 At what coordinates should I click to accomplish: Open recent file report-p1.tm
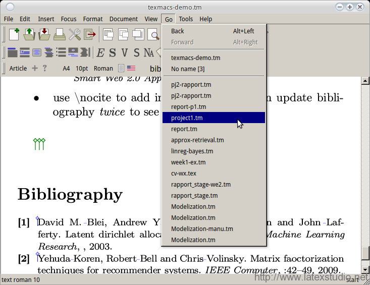coord(214,107)
